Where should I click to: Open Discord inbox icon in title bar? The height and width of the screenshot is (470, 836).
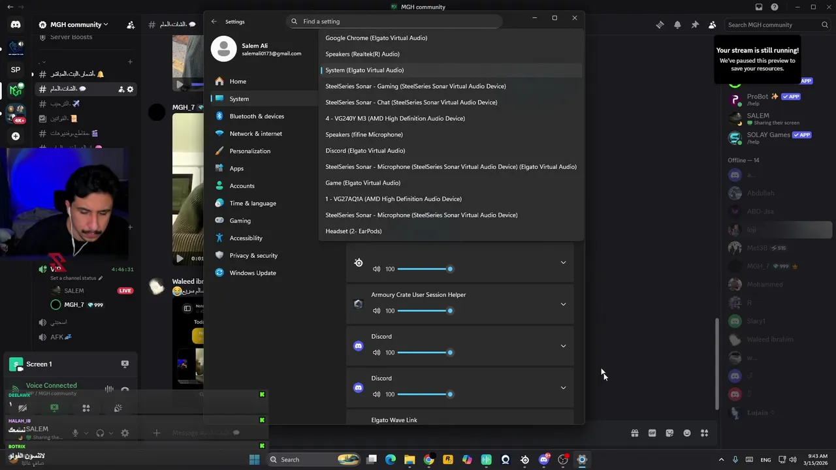[759, 7]
